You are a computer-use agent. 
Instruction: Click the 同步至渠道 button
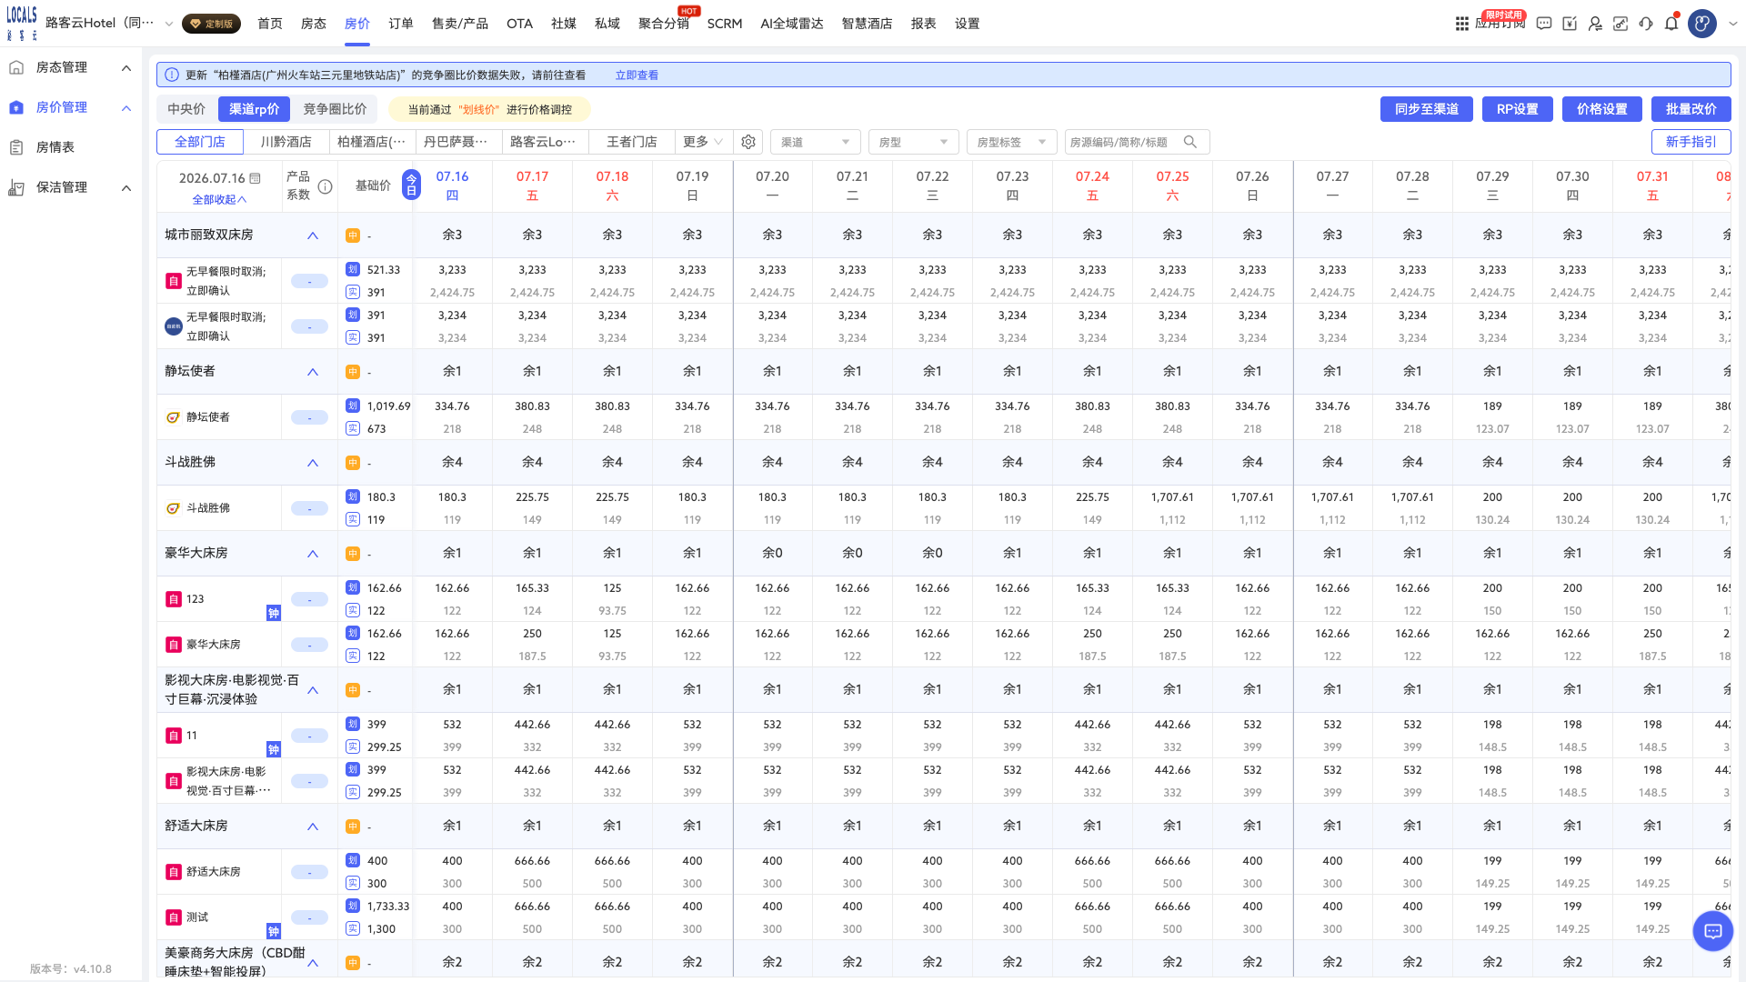(1426, 109)
